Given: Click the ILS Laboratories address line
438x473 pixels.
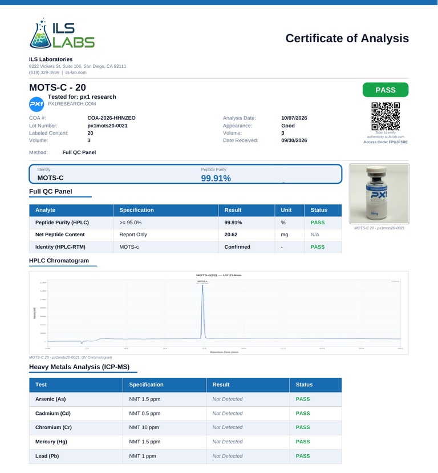Looking at the screenshot, I should coord(78,66).
